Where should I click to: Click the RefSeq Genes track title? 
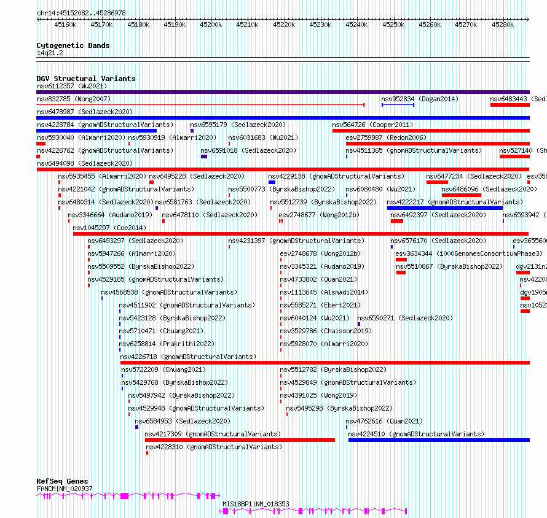click(x=62, y=481)
